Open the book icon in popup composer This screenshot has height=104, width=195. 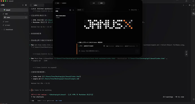[x=104, y=46]
